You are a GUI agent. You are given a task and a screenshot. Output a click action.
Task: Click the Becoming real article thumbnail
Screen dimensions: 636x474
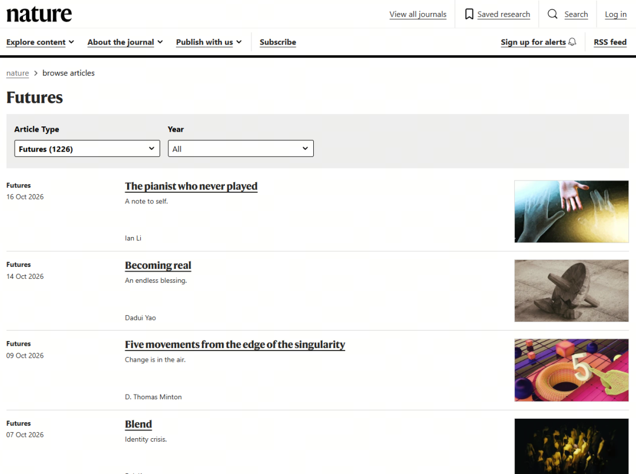tap(571, 291)
